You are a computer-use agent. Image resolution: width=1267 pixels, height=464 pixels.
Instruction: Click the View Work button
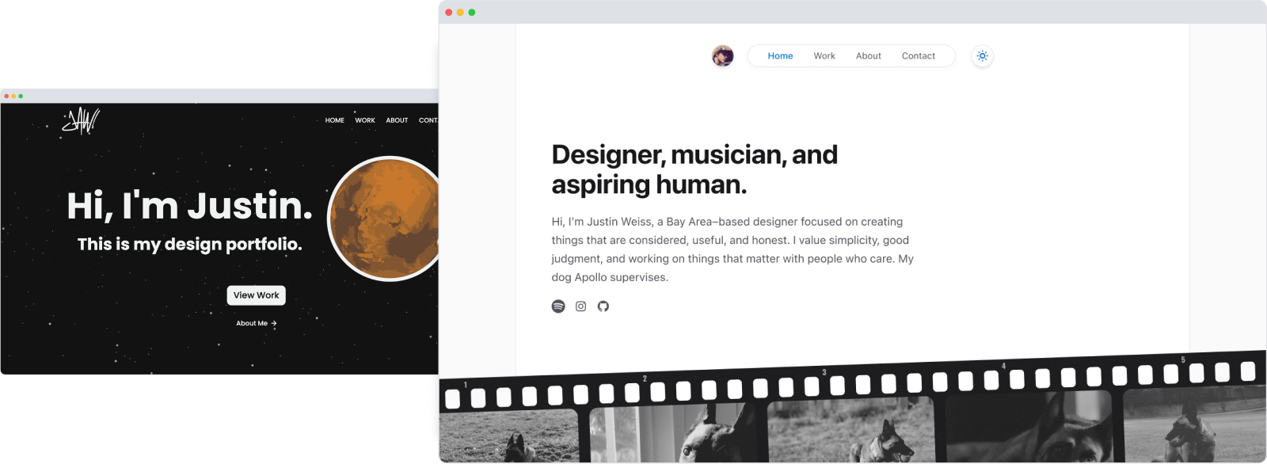click(x=257, y=295)
